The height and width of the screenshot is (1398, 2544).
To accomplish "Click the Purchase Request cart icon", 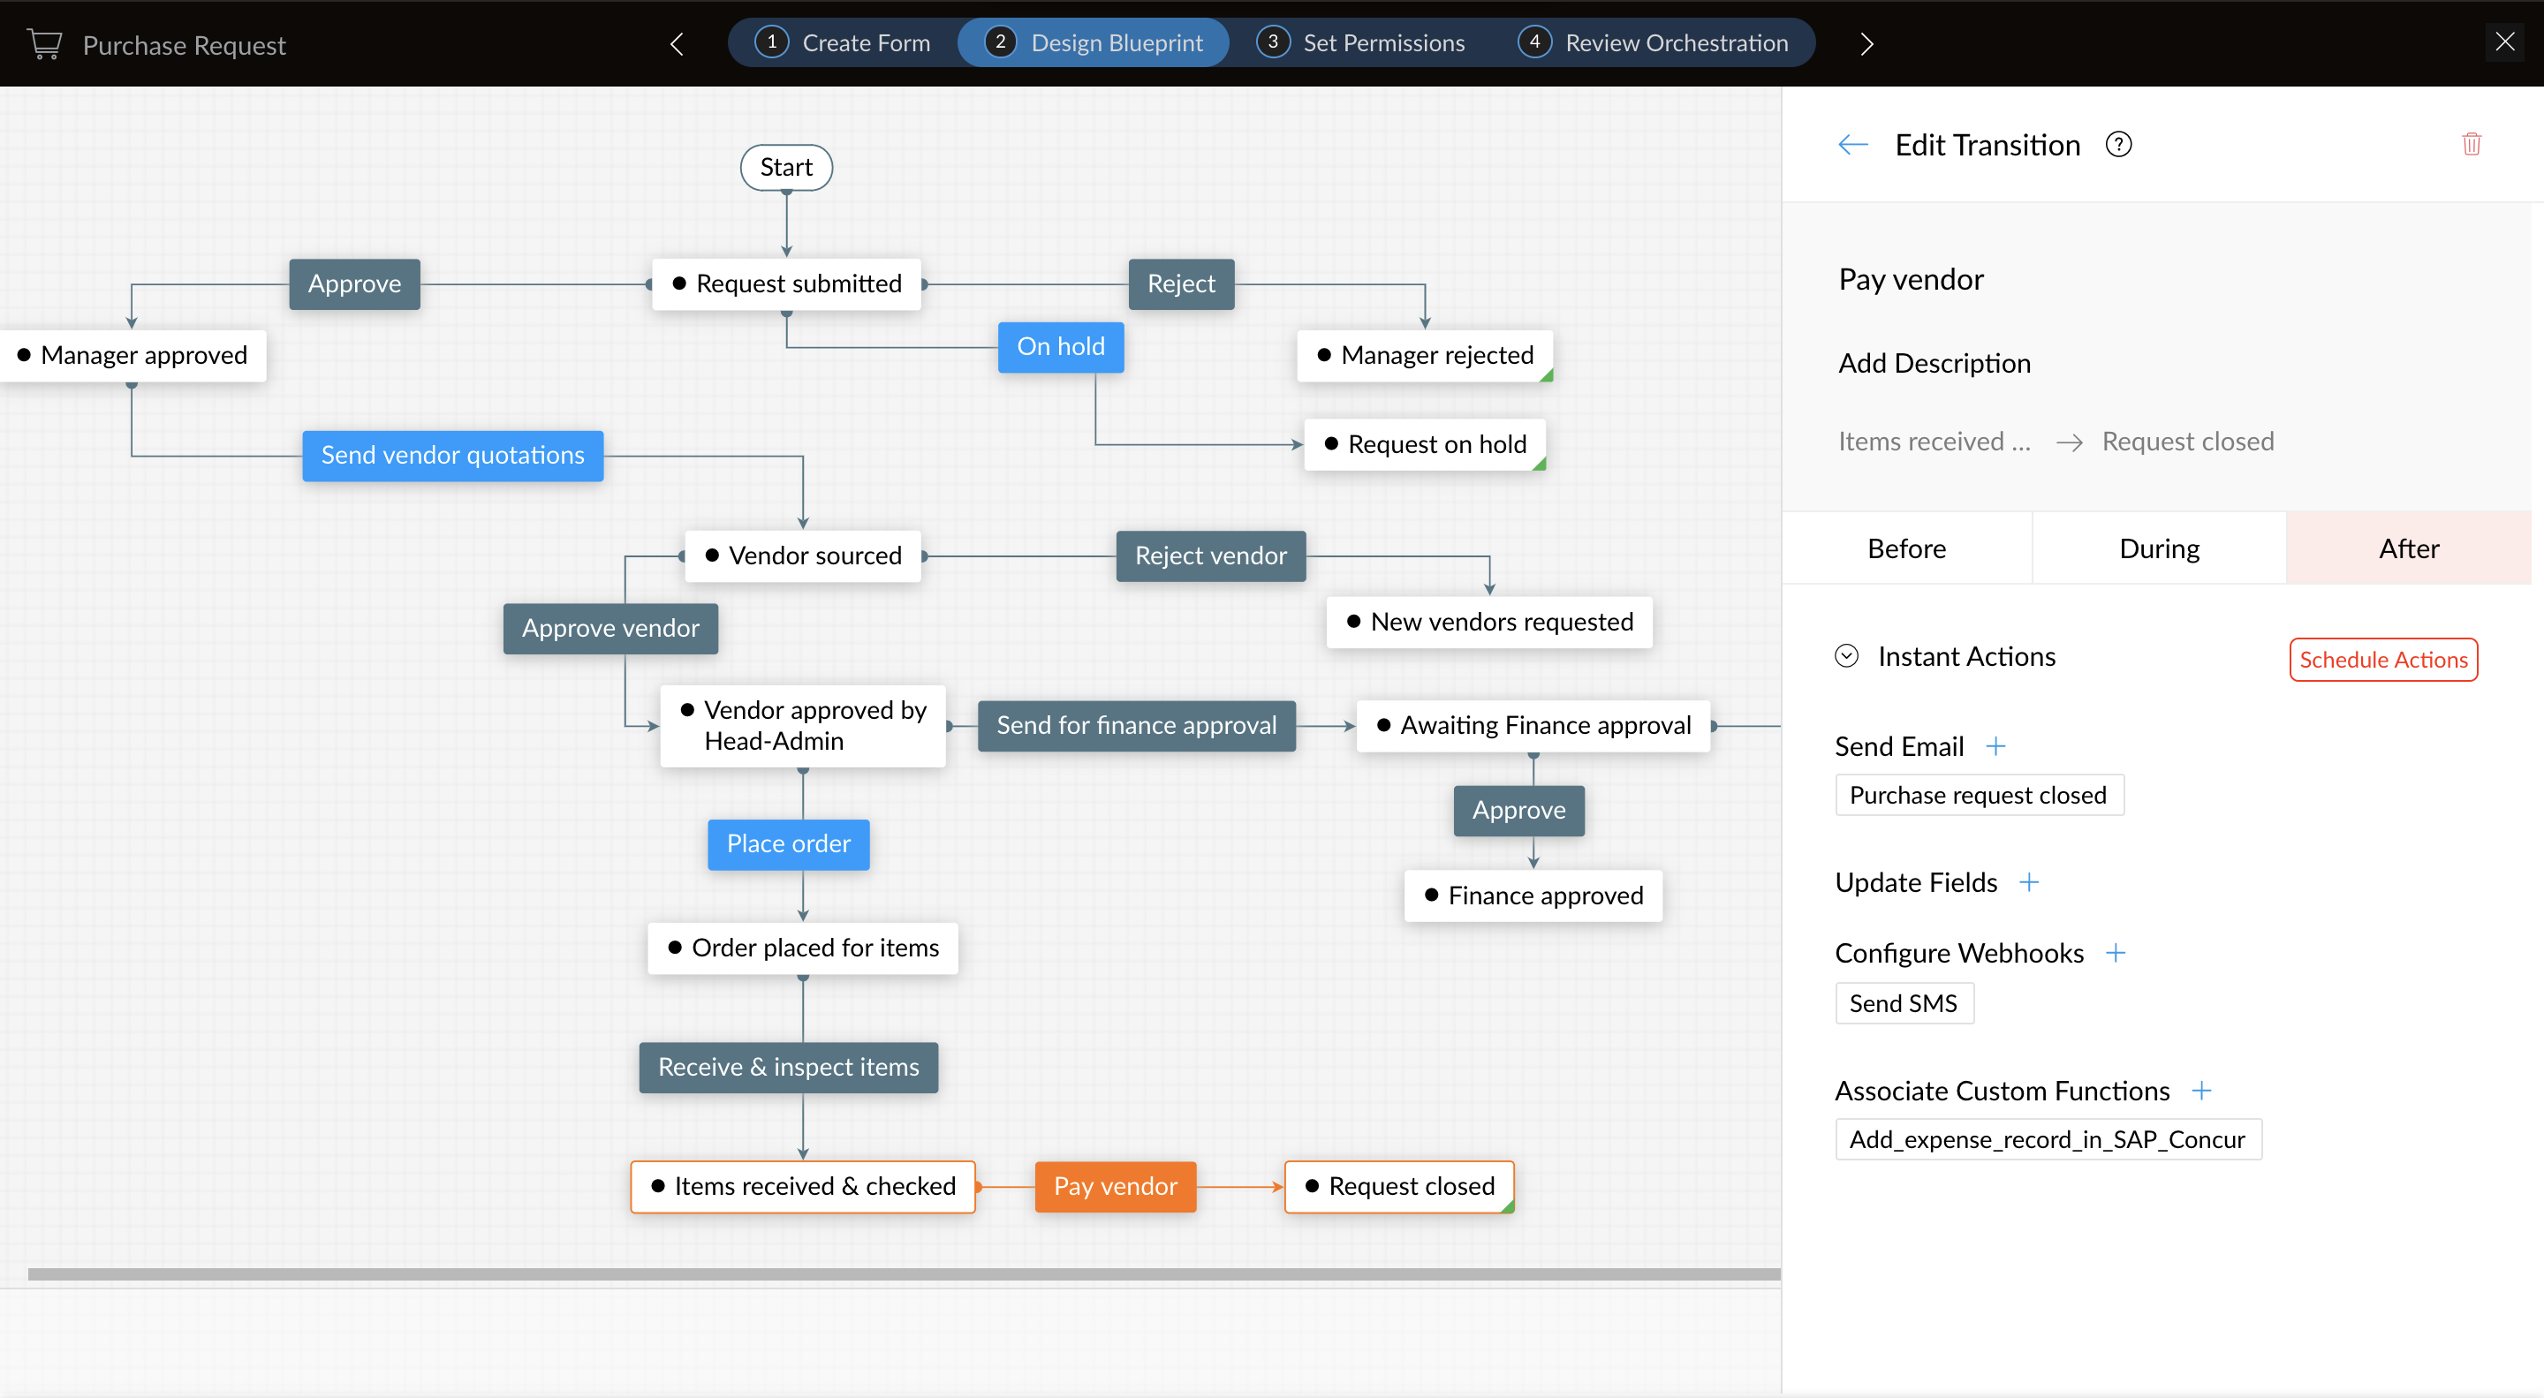I will (x=42, y=43).
